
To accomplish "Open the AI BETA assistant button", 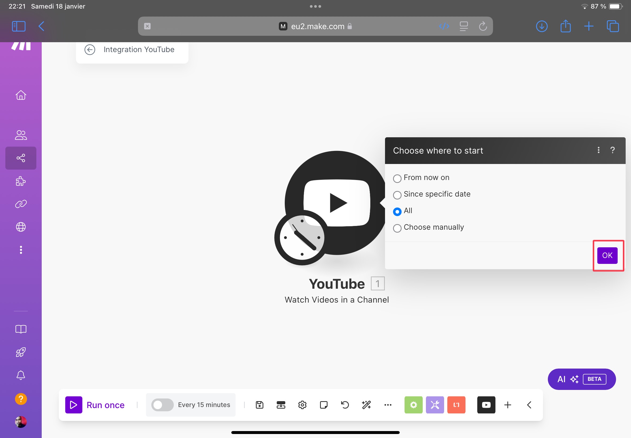I will pyautogui.click(x=582, y=379).
